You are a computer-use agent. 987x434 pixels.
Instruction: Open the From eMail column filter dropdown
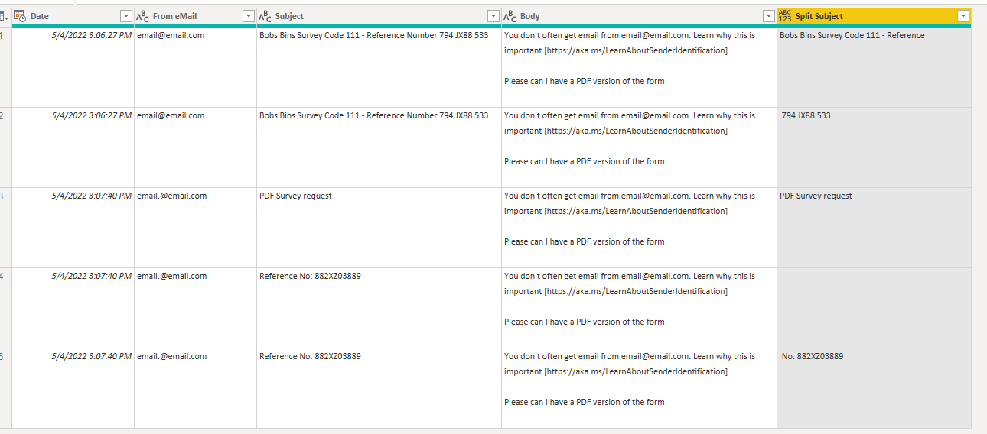click(248, 16)
